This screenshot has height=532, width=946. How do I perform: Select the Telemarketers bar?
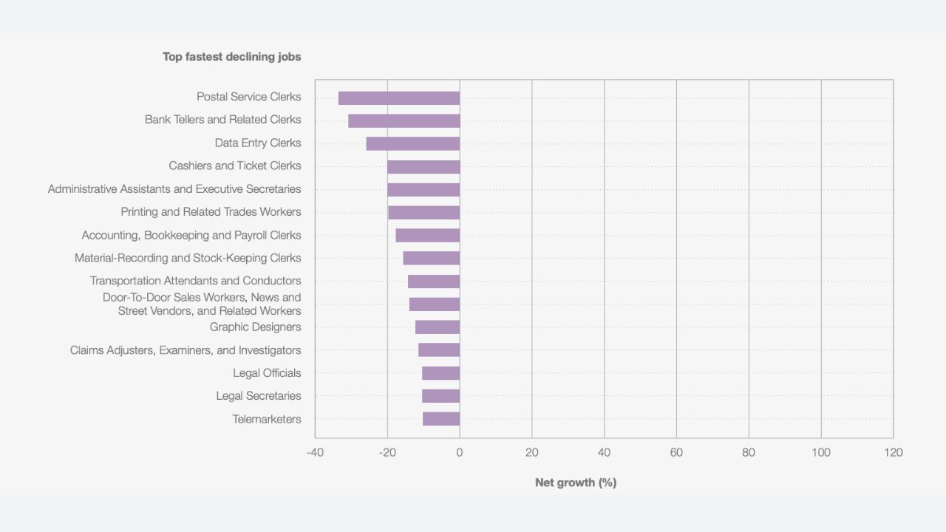coord(441,419)
